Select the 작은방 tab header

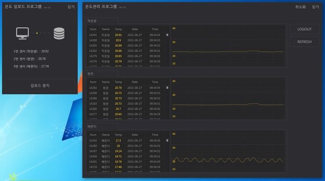[102, 21]
